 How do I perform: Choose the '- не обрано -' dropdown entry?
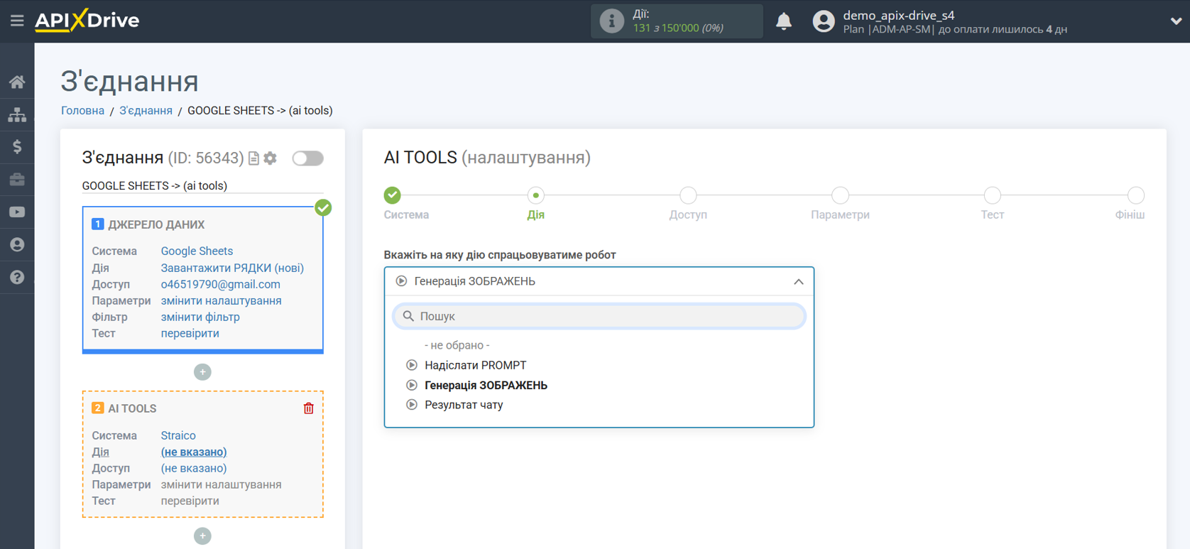(x=457, y=345)
